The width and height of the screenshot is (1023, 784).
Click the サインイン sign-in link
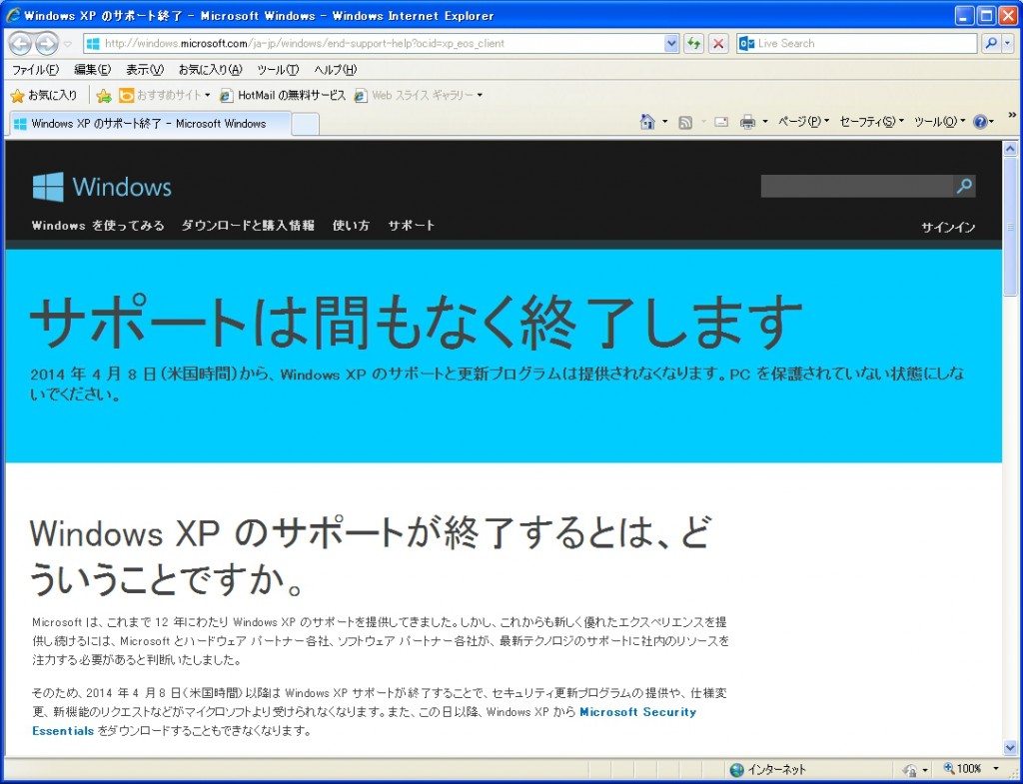pyautogui.click(x=948, y=227)
